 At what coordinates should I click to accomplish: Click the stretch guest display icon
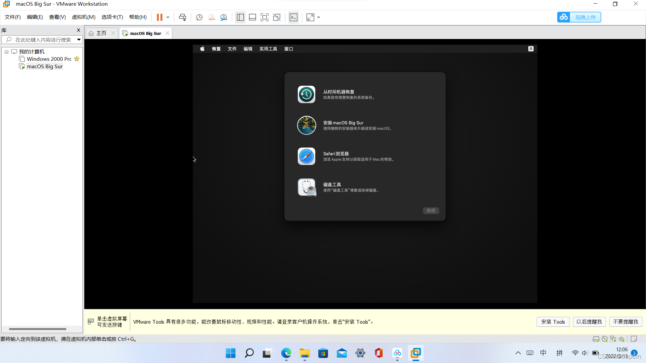(x=310, y=17)
